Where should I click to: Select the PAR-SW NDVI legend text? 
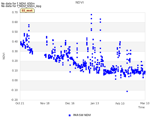[x=82, y=115]
